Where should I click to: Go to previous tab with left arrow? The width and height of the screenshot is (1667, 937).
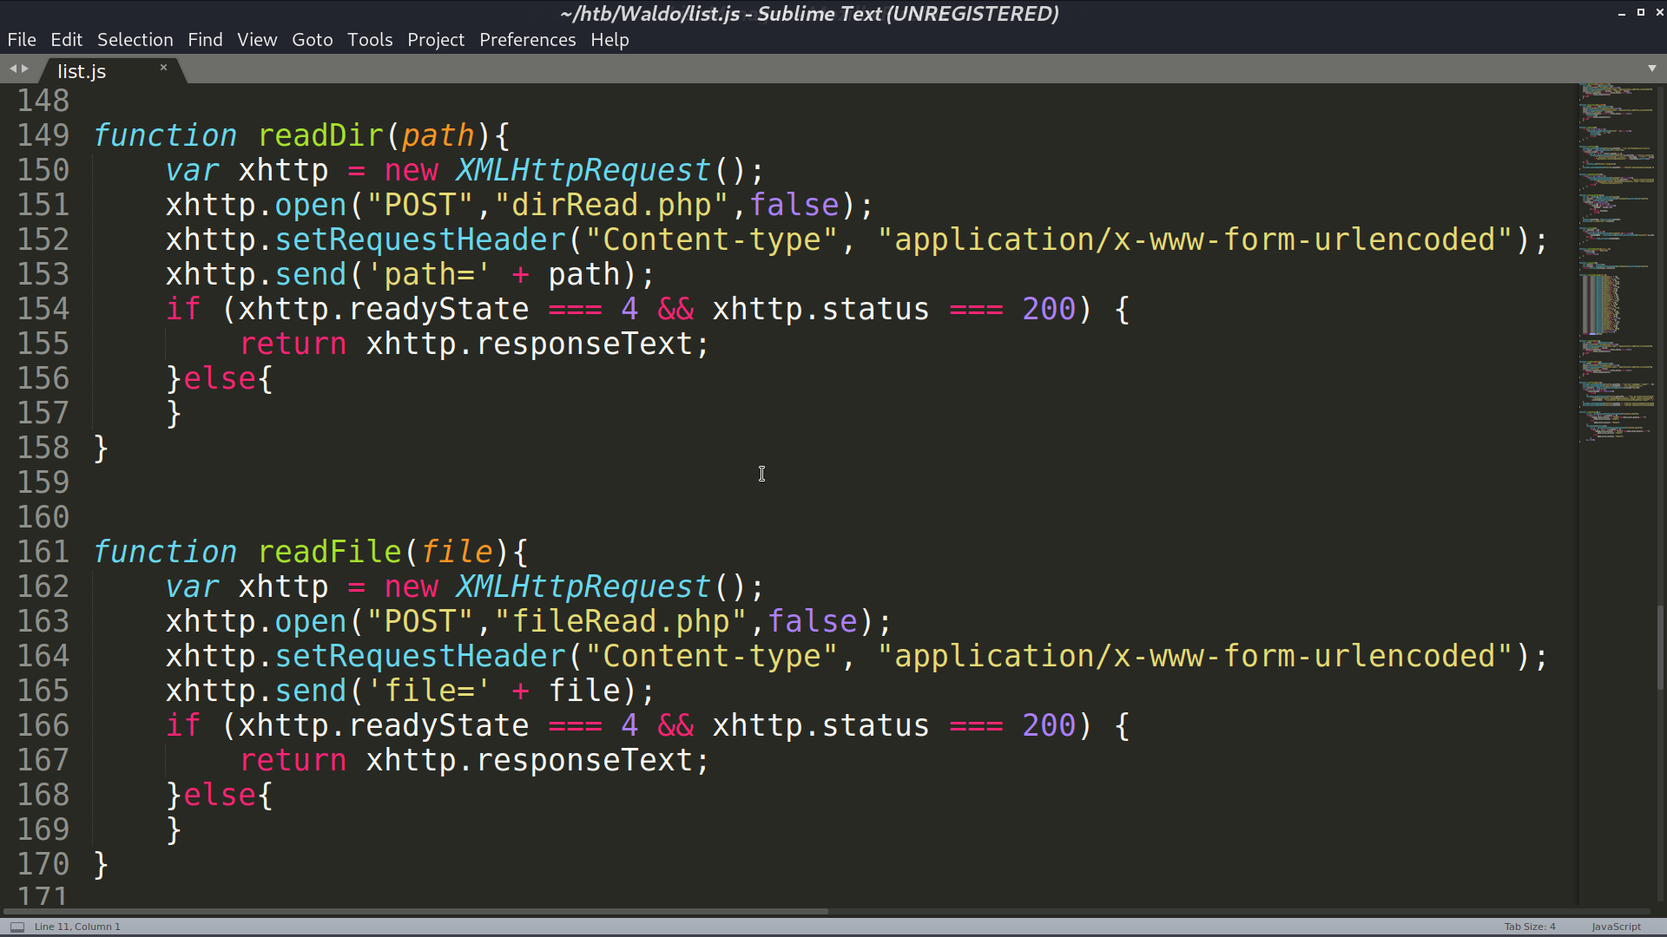point(13,69)
